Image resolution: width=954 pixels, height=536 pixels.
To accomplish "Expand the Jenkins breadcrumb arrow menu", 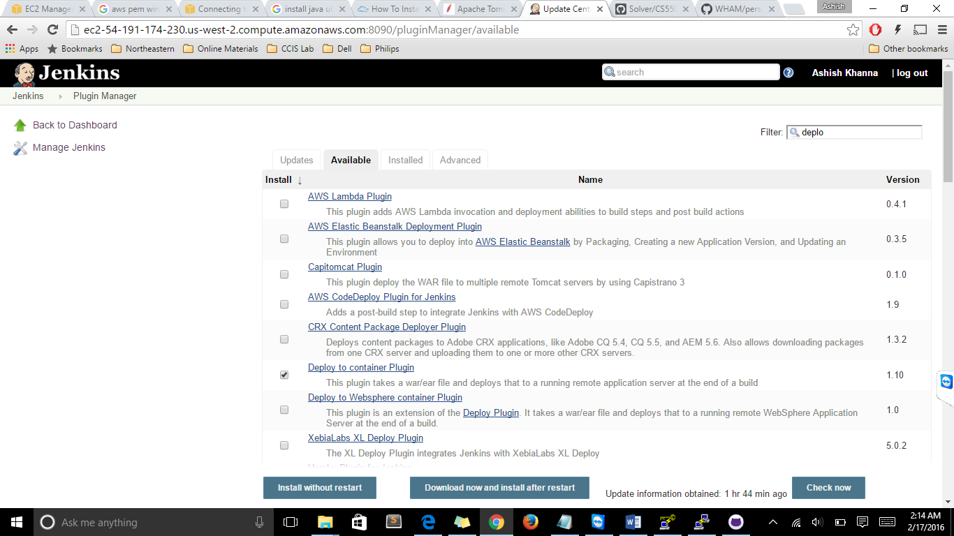I will 60,96.
